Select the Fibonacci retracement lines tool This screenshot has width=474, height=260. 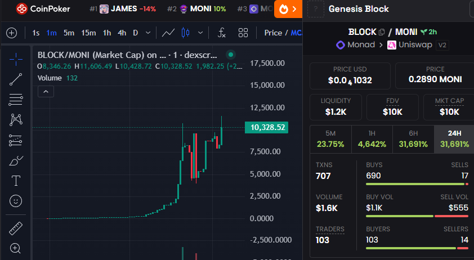[16, 100]
